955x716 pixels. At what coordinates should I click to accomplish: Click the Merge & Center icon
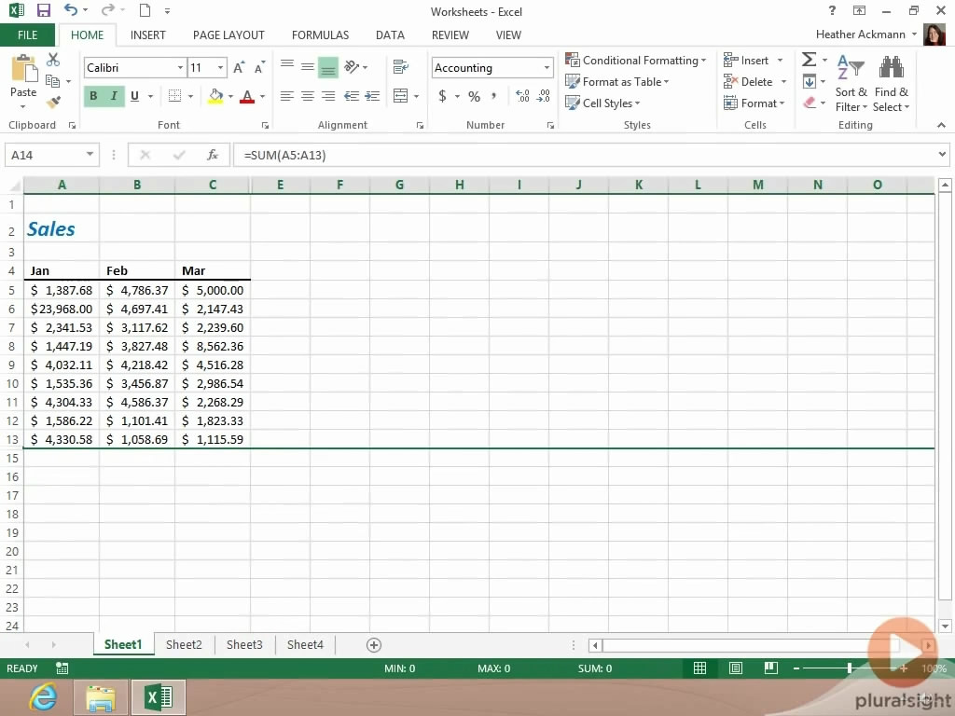[401, 96]
